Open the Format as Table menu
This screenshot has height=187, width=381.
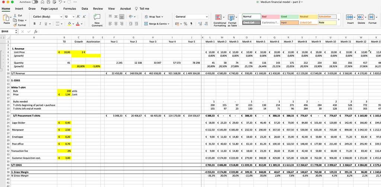pos(232,20)
